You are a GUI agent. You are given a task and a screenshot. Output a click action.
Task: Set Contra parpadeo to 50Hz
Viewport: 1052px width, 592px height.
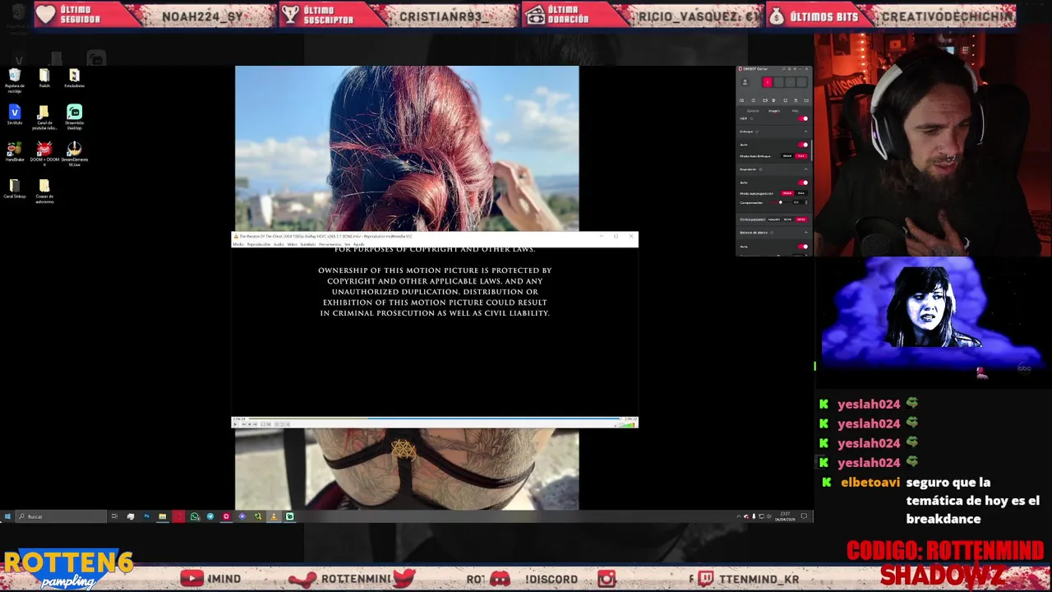pos(787,220)
